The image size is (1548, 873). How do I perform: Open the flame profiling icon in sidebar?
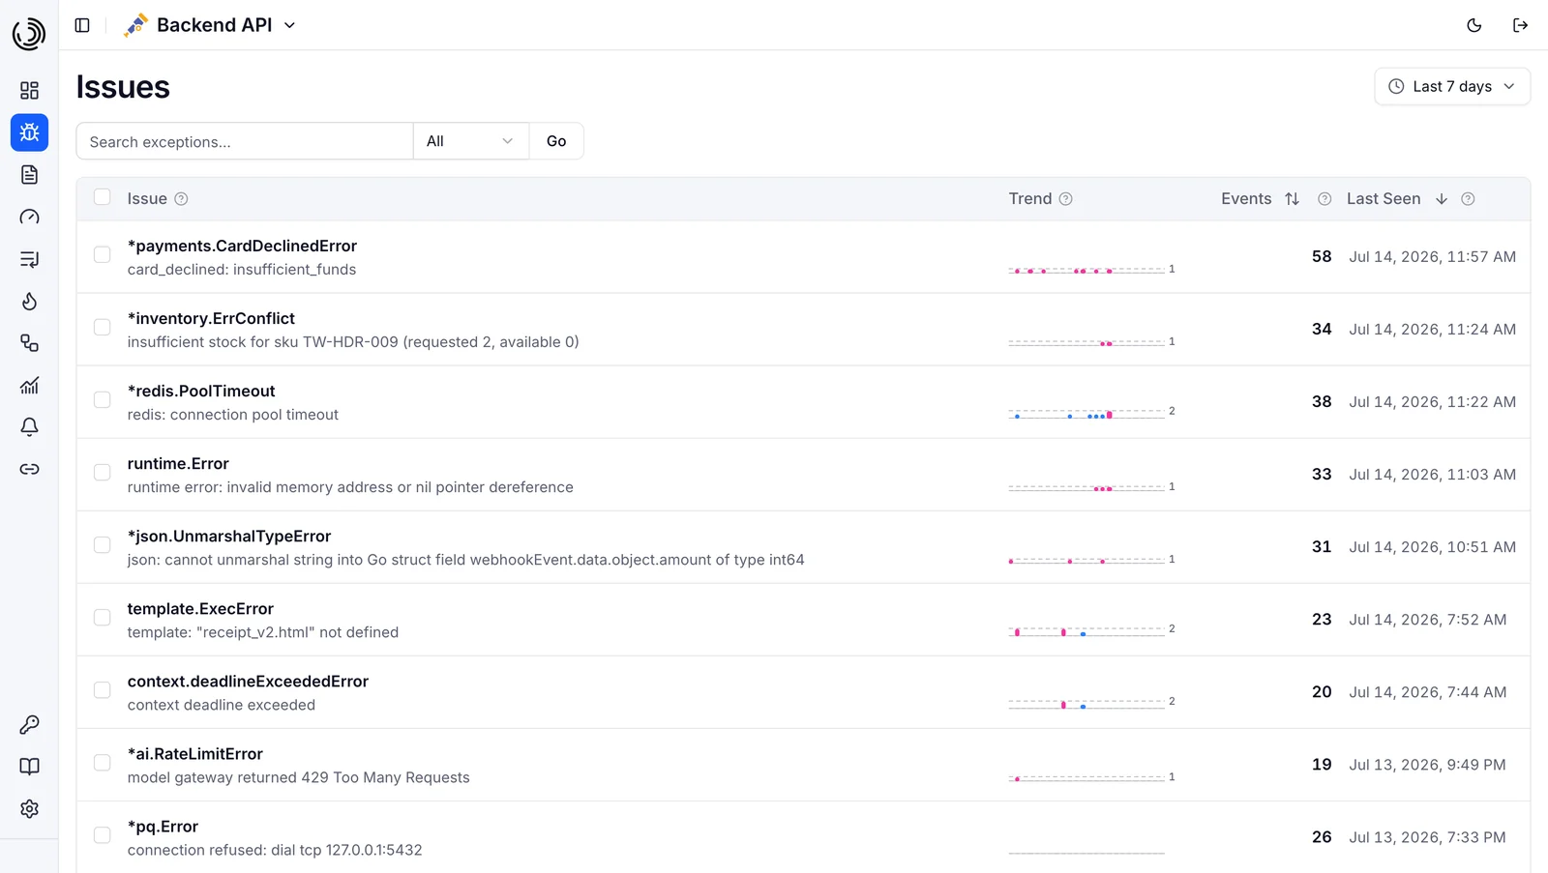pyautogui.click(x=29, y=302)
